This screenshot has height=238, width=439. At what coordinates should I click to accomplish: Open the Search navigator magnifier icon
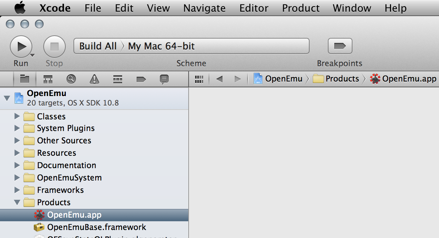pyautogui.click(x=71, y=79)
